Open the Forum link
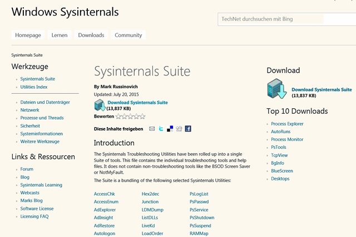The height and width of the screenshot is (237, 356). click(x=27, y=169)
